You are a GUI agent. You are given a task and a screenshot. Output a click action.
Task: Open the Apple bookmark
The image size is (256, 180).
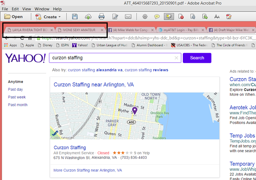click(x=27, y=45)
